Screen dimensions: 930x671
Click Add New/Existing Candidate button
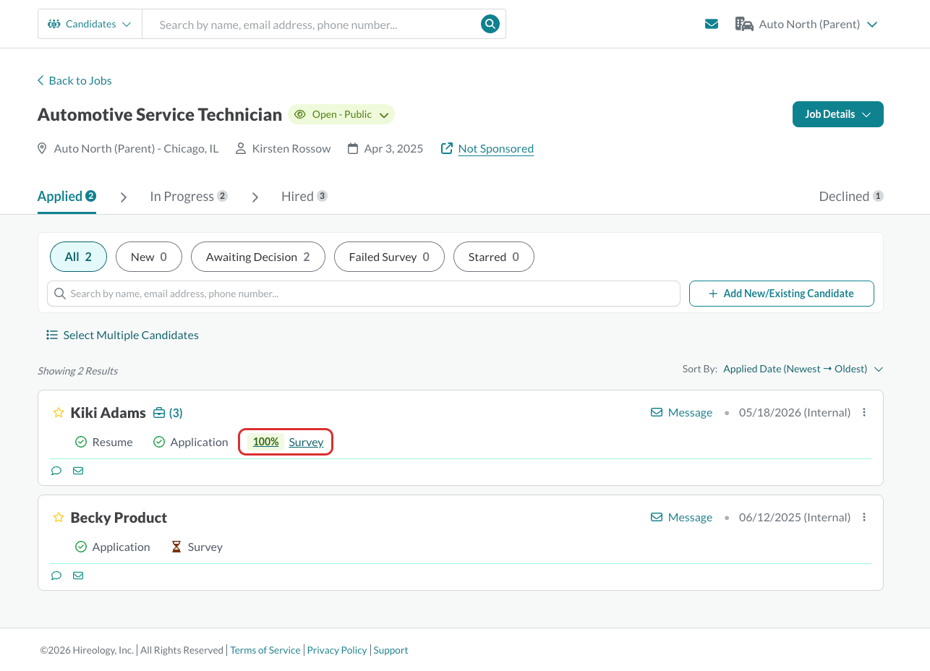tap(782, 294)
